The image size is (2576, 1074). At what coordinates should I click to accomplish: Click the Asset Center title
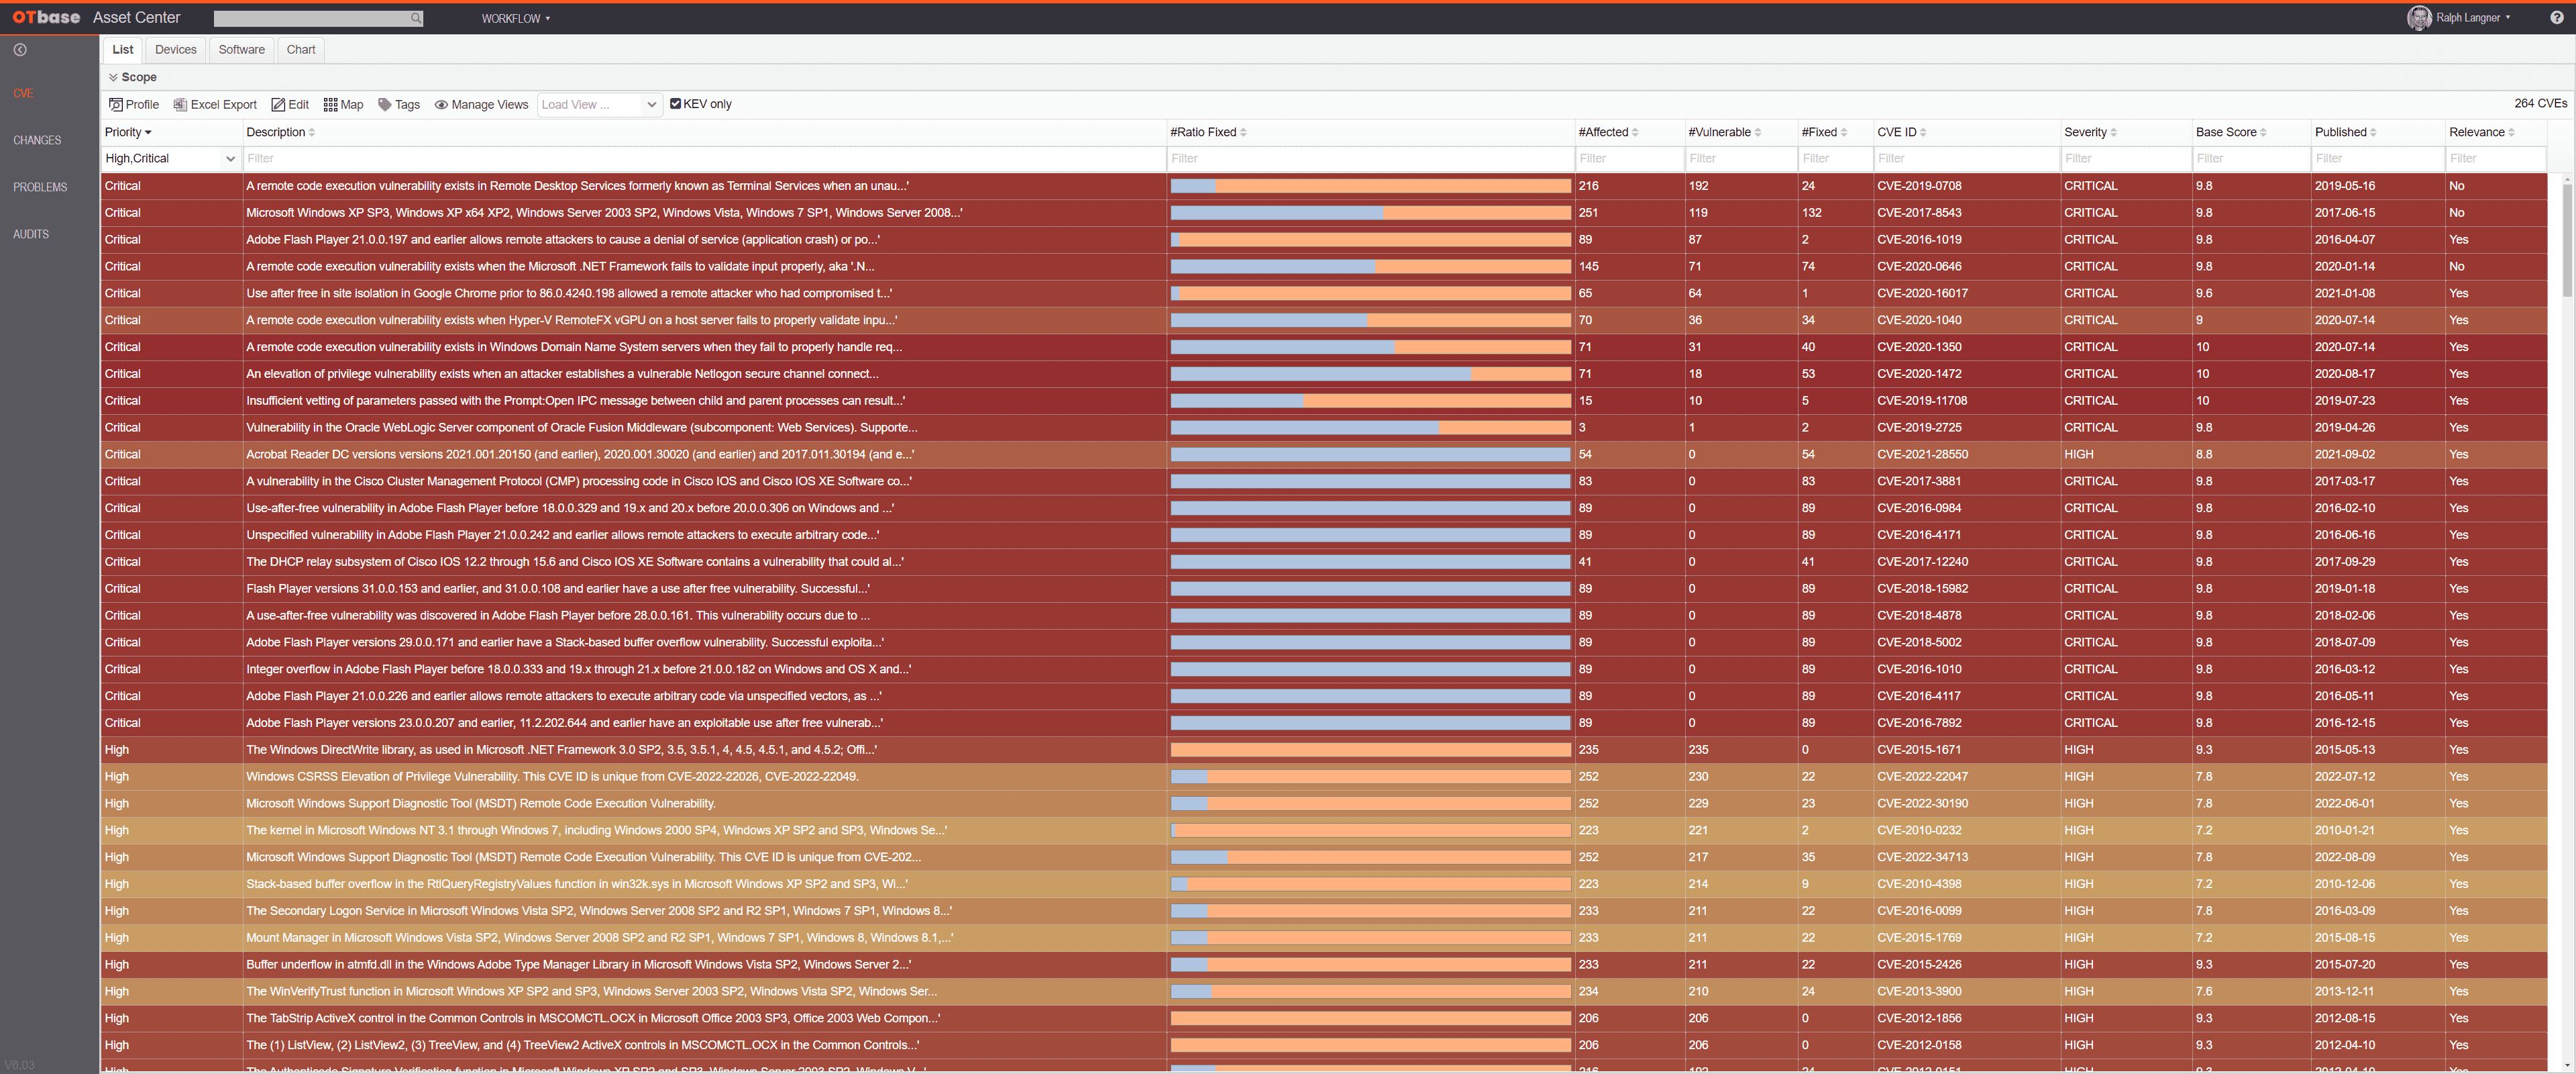(137, 18)
